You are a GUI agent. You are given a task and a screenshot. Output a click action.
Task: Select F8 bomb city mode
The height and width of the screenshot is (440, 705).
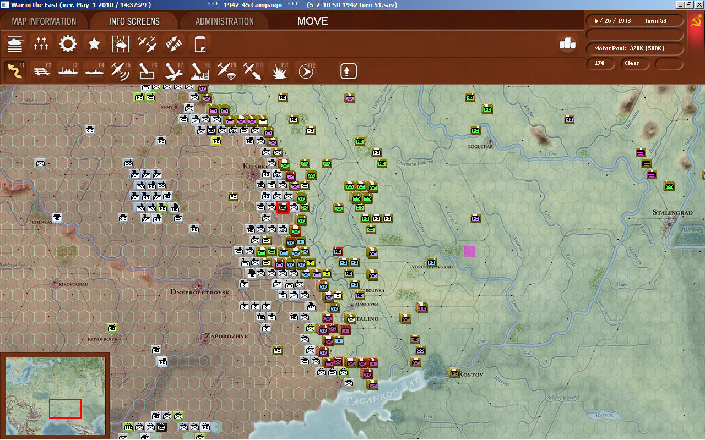(200, 71)
